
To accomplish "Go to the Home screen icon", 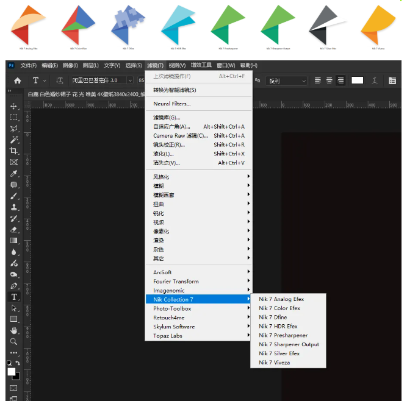I will coord(18,80).
